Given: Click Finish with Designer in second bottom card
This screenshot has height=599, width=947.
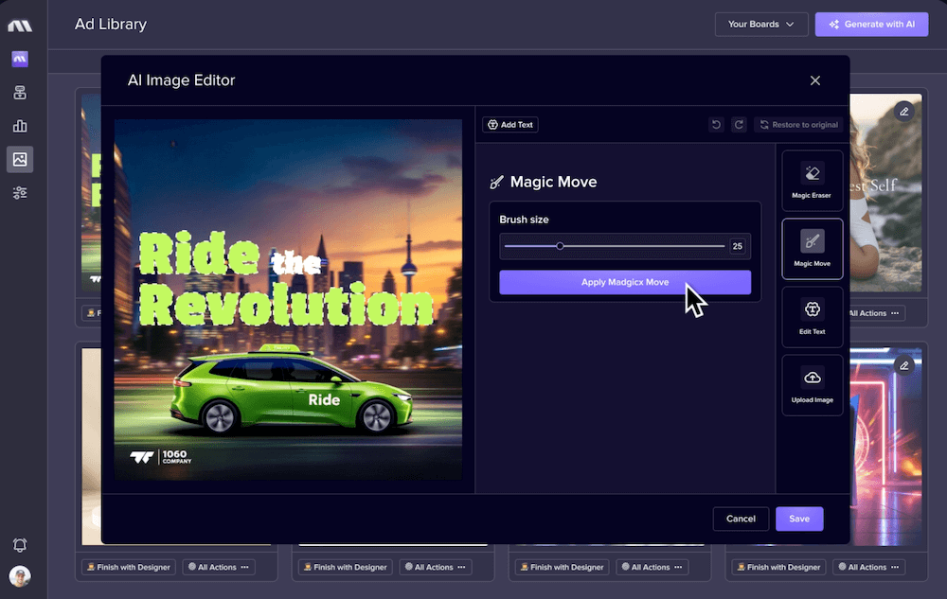Looking at the screenshot, I should tap(345, 567).
